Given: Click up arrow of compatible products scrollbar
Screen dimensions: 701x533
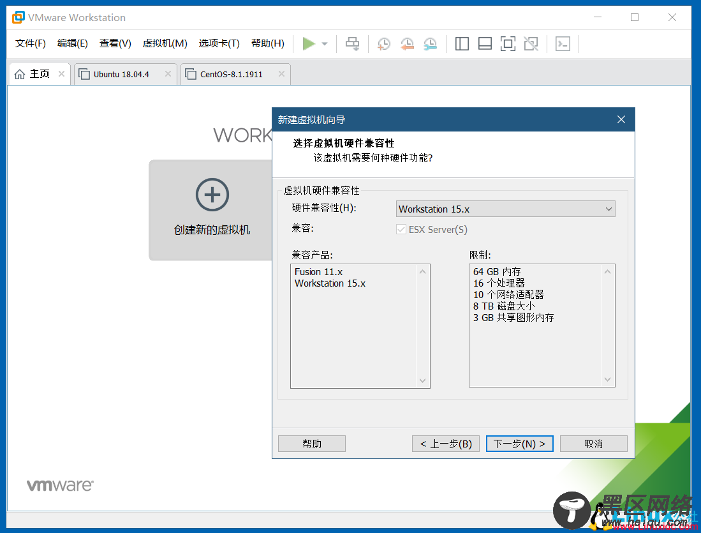Looking at the screenshot, I should click(x=422, y=272).
